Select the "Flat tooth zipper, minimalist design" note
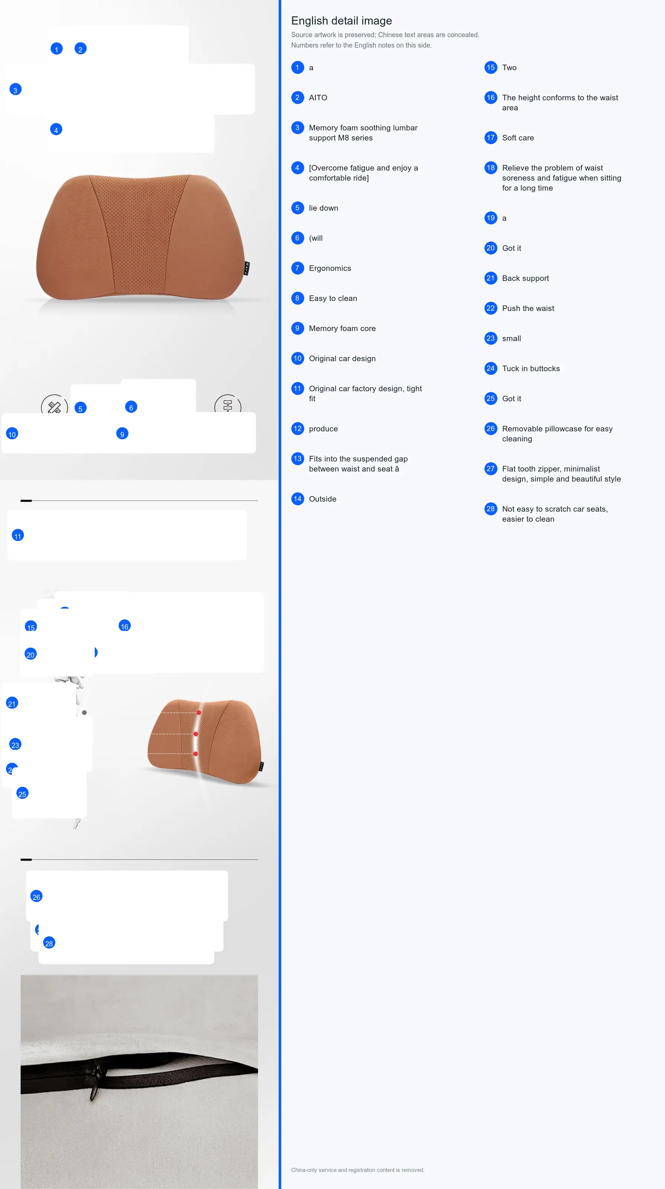Image resolution: width=665 pixels, height=1189 pixels. tap(562, 474)
